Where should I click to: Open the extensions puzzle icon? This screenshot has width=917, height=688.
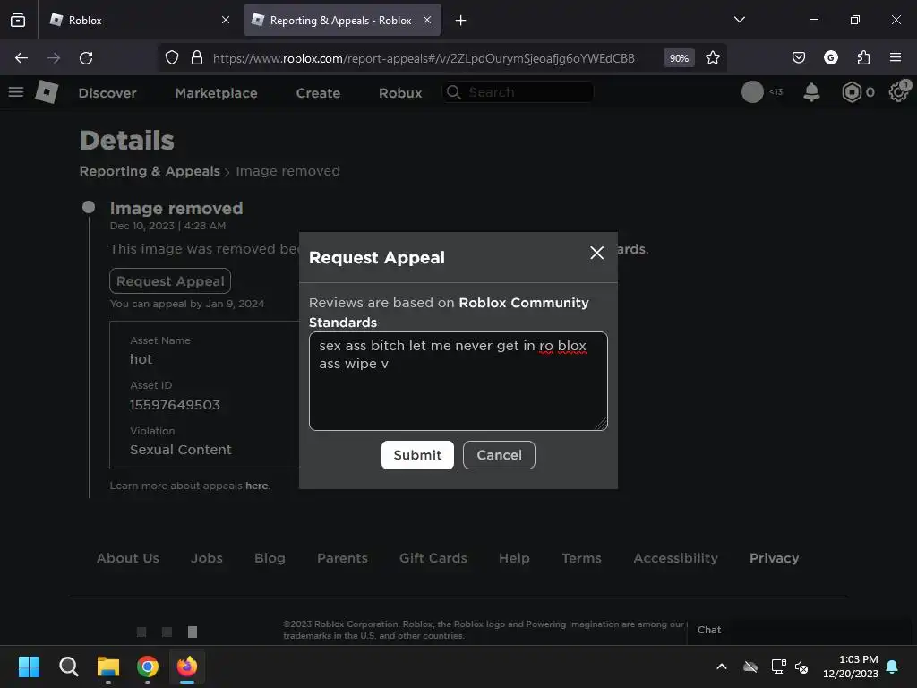863,57
